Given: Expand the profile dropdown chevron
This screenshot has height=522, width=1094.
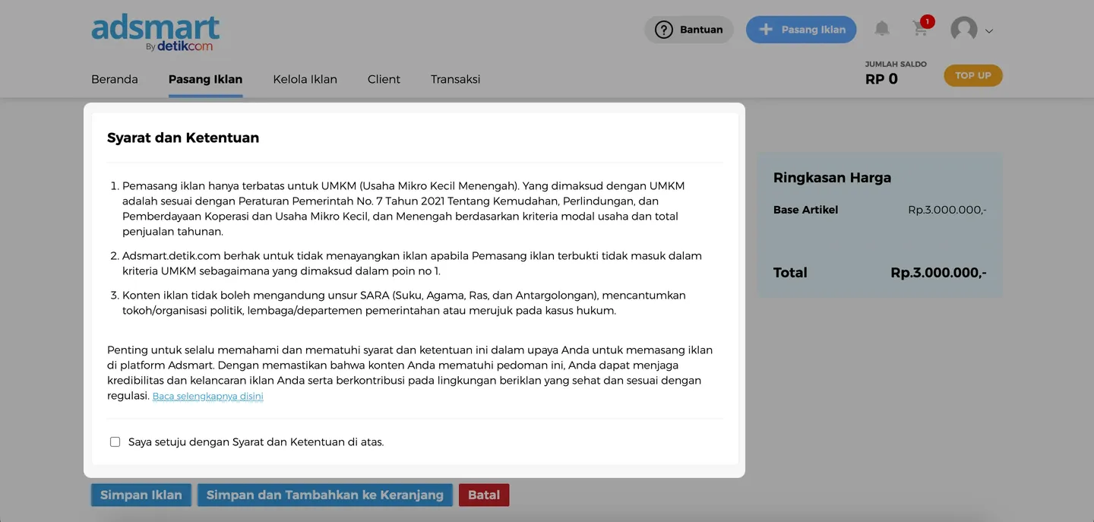Looking at the screenshot, I should tap(989, 31).
